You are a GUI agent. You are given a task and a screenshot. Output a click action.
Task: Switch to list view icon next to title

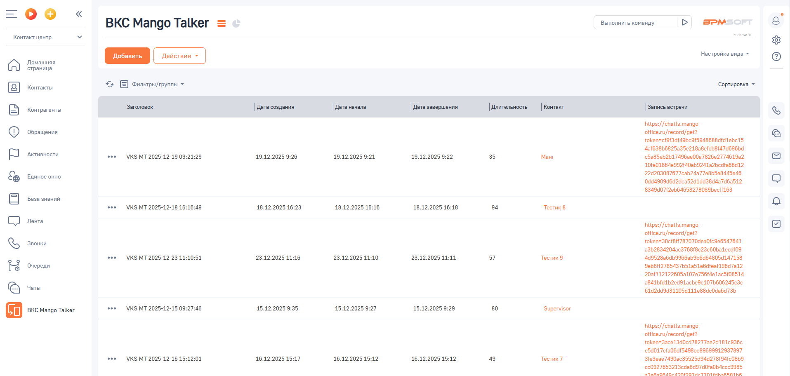[x=222, y=23]
